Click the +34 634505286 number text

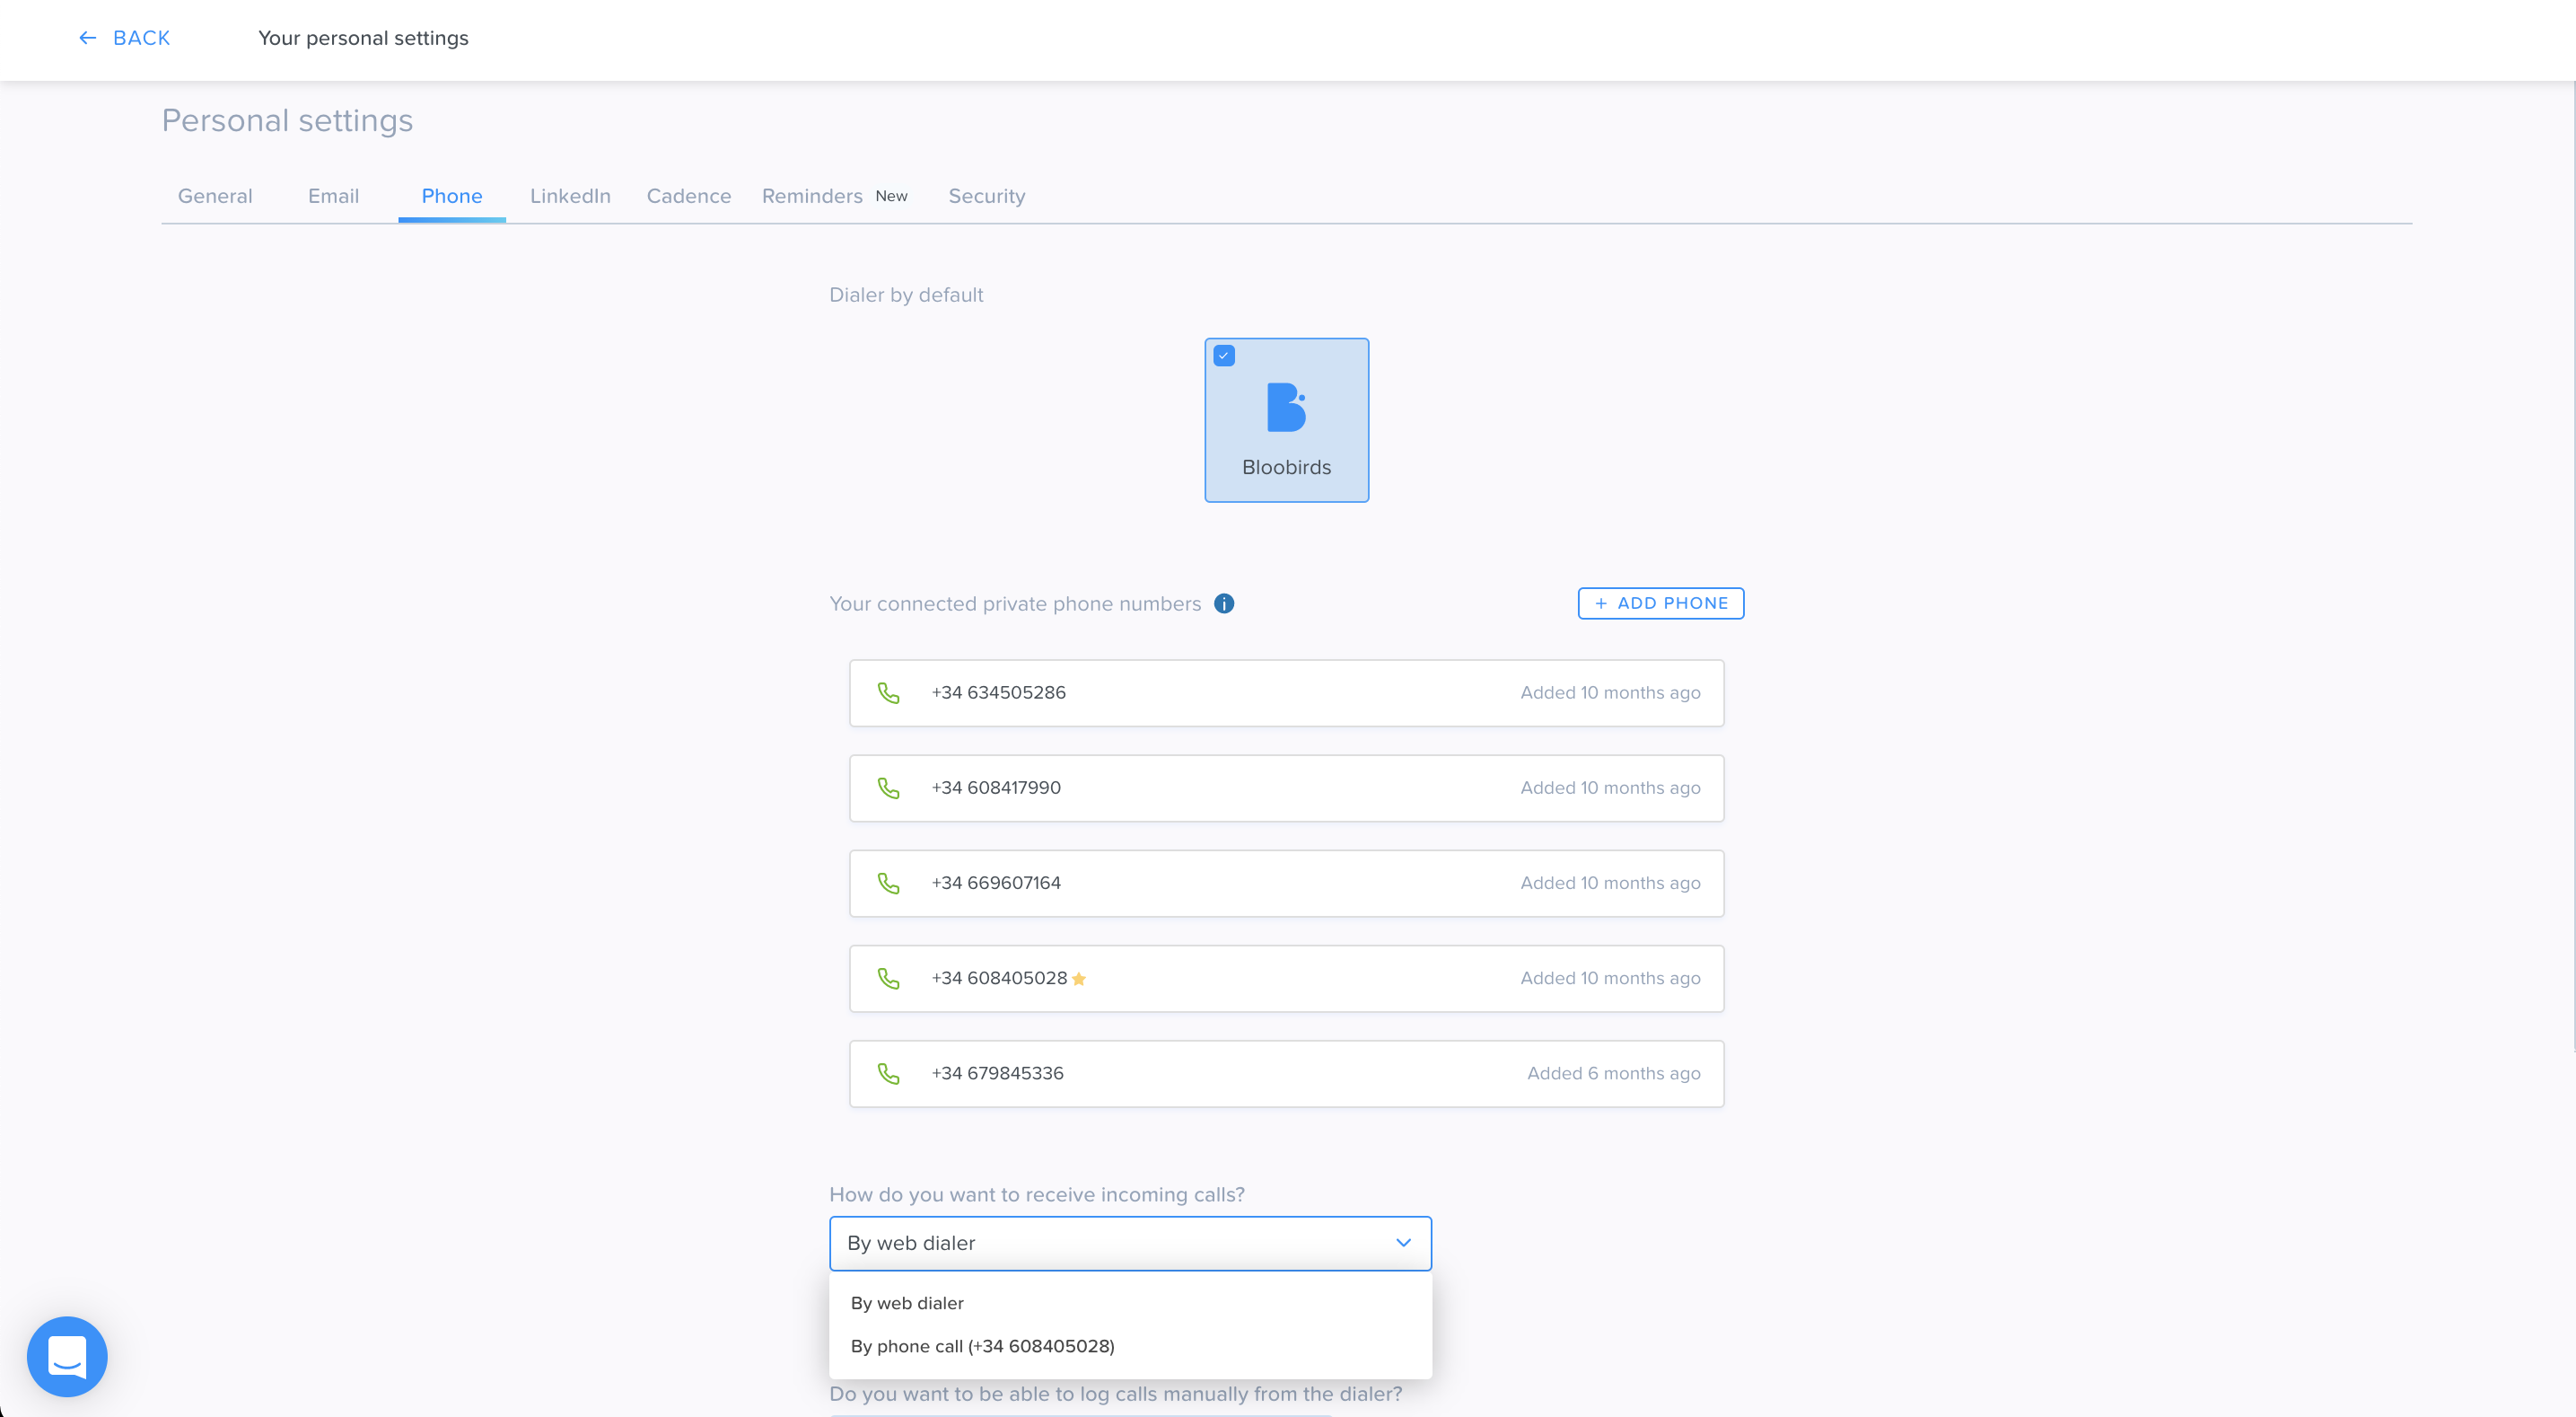coord(998,692)
